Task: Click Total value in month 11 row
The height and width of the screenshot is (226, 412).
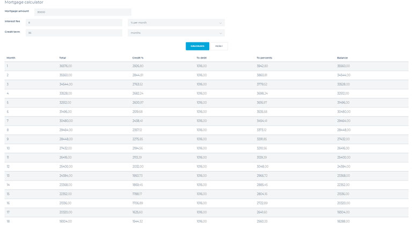Action: tap(65, 157)
